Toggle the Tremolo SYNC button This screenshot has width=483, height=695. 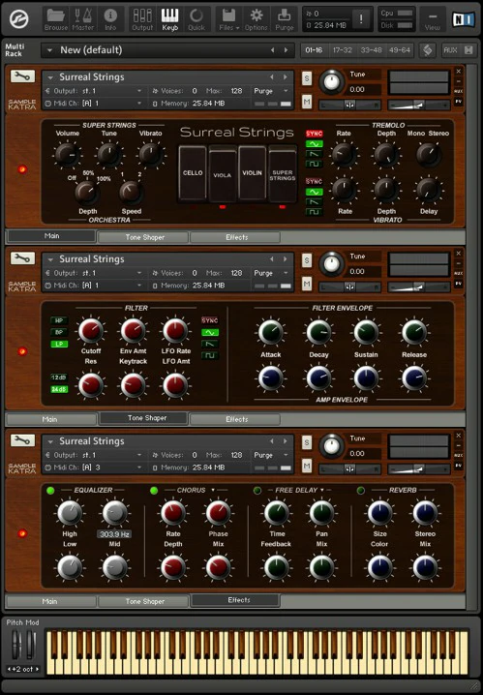tap(315, 134)
